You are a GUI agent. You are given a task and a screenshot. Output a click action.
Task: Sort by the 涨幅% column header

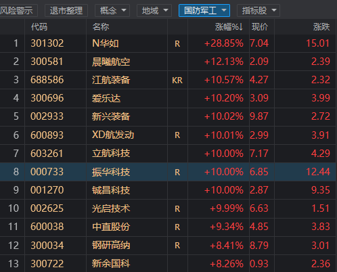pos(229,27)
